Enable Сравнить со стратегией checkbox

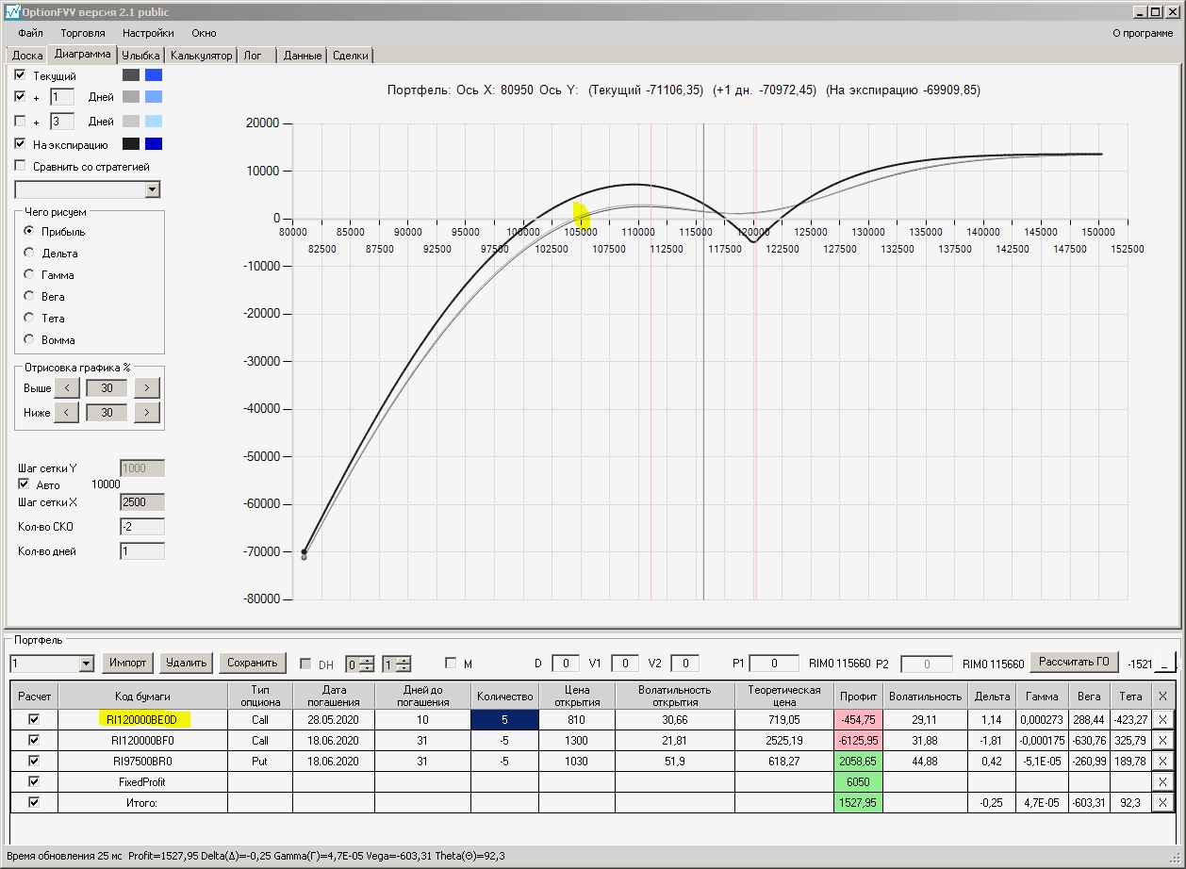pos(21,166)
